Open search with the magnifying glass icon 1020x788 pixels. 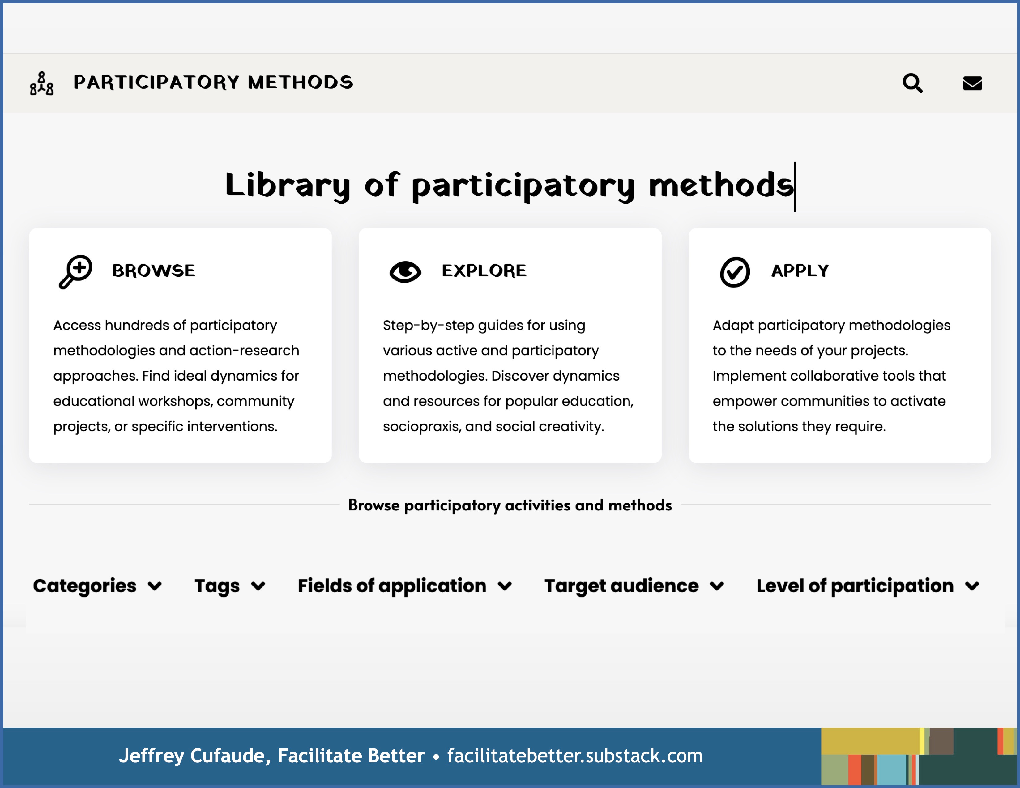pyautogui.click(x=912, y=83)
